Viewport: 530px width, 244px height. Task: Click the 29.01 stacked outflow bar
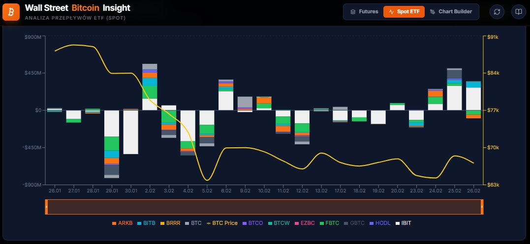pos(112,144)
